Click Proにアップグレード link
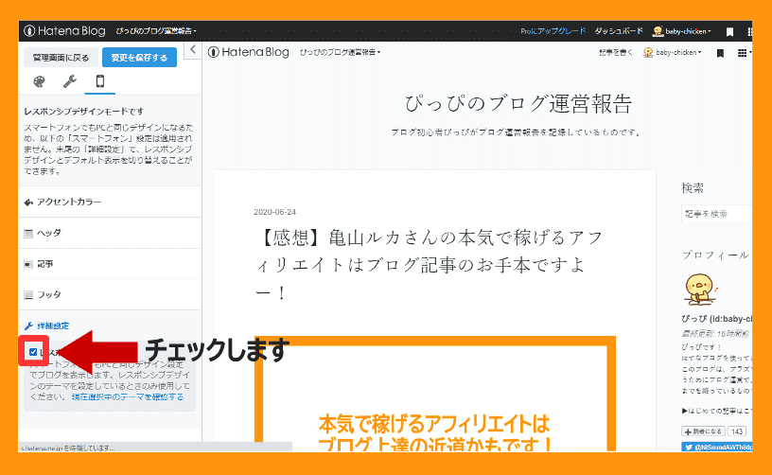 click(x=553, y=31)
